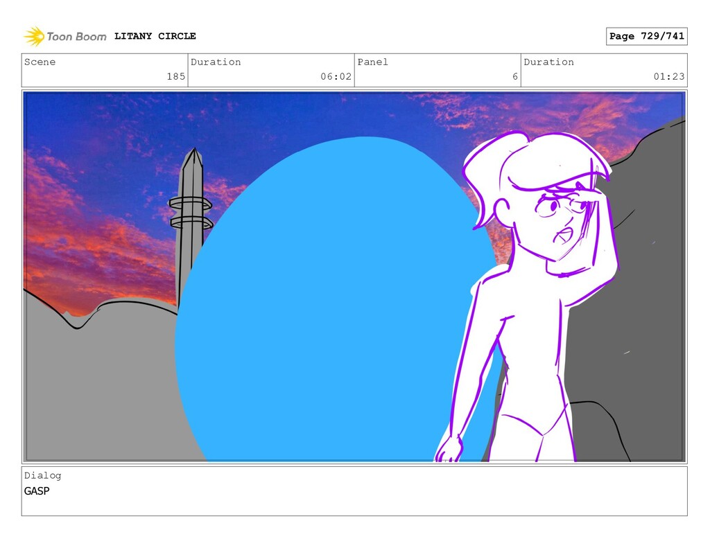Viewport: 710px width, 548px height.
Task: Select the LITANY CIRCLE project title
Action: click(x=155, y=36)
